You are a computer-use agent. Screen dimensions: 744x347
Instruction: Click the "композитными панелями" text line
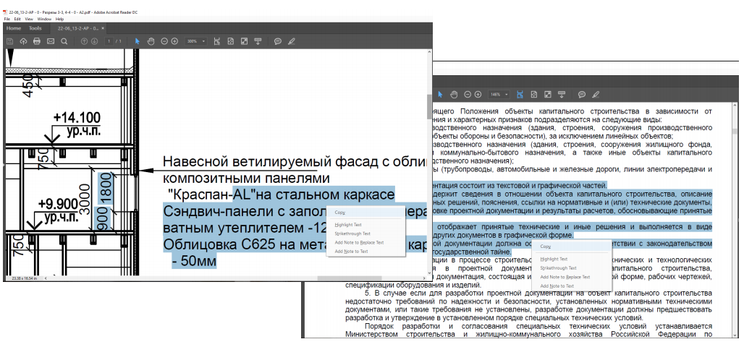pyautogui.click(x=246, y=179)
